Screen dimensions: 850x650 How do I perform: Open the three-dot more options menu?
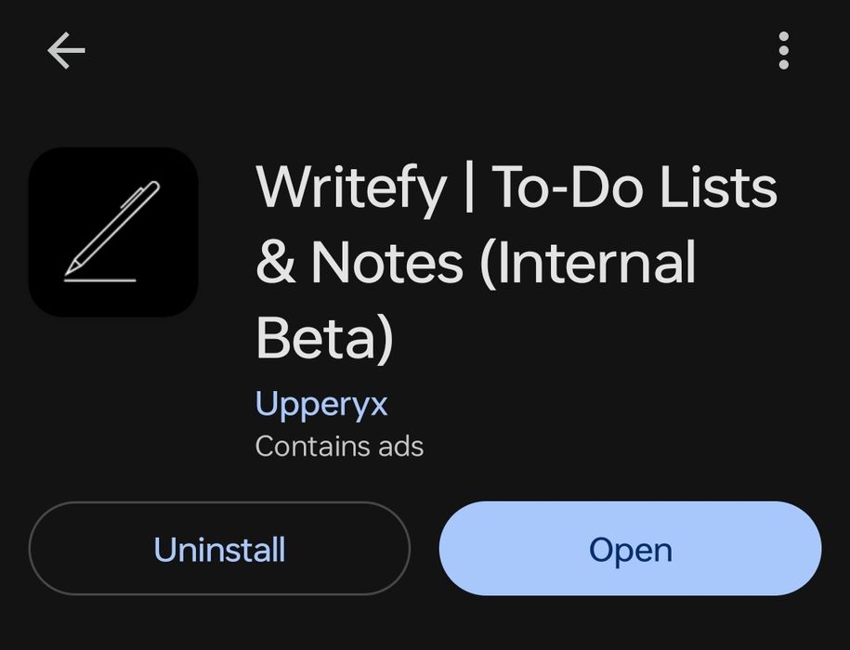click(x=784, y=50)
